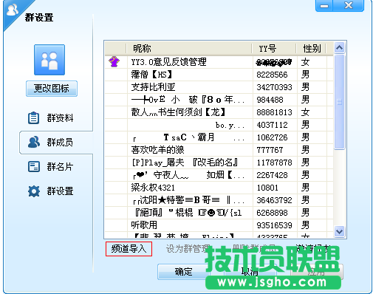Click YY号 cell 11787878
The width and height of the screenshot is (373, 294).
(x=274, y=163)
